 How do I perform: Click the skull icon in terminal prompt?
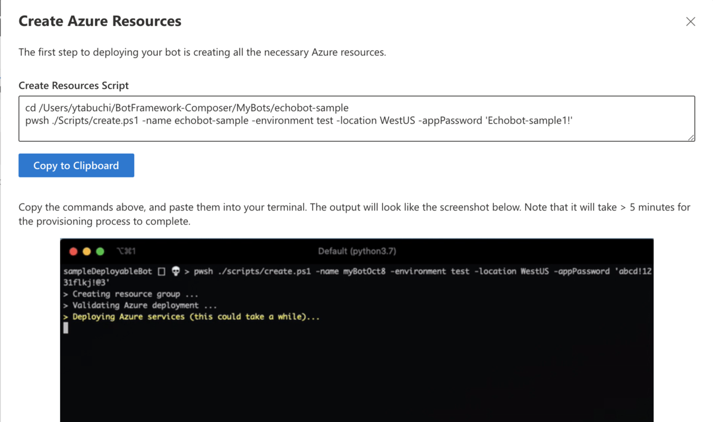pos(175,271)
